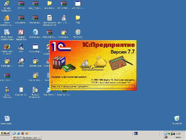Open the www.driver WinRAR archive
Image resolution: width=186 pixels, height=140 pixels.
point(21,18)
